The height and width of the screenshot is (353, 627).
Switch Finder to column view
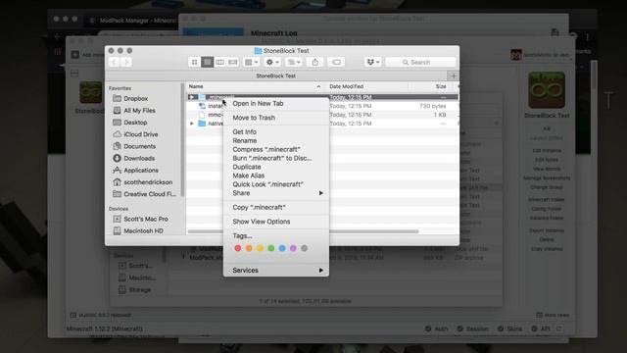[219, 62]
